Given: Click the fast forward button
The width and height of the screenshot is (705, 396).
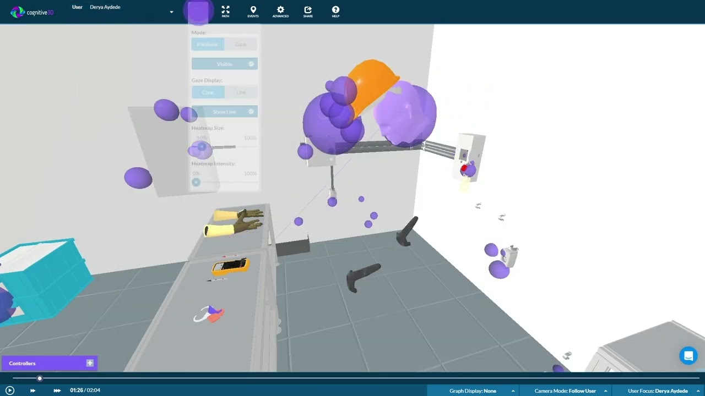Looking at the screenshot, I should (32, 391).
